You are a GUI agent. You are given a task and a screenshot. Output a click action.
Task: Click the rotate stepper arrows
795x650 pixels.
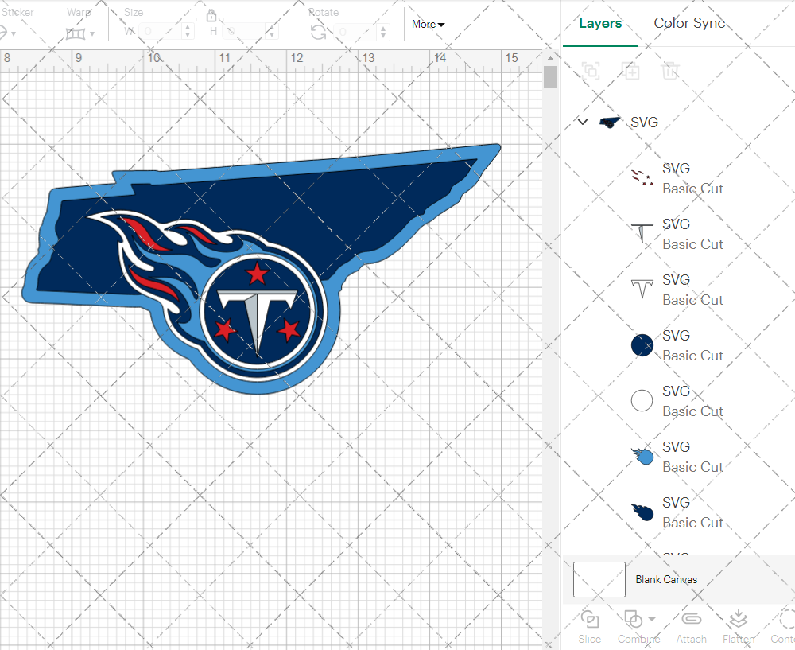pyautogui.click(x=383, y=32)
